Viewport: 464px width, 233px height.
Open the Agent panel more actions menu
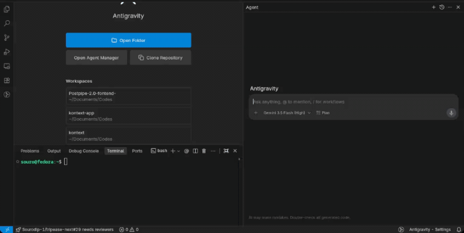click(450, 7)
